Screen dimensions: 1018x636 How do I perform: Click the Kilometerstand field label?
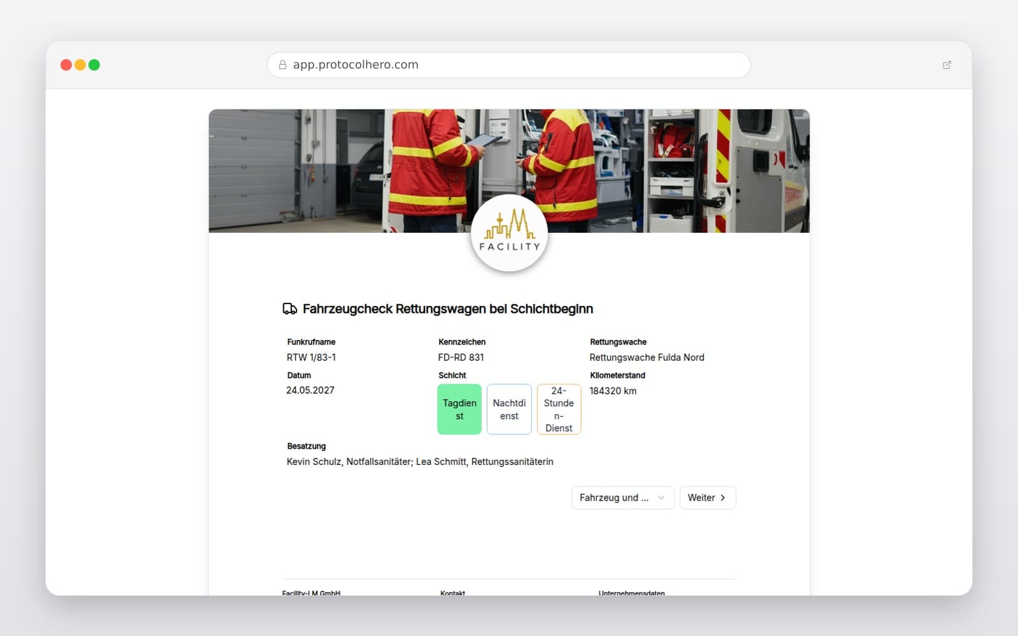click(x=617, y=375)
